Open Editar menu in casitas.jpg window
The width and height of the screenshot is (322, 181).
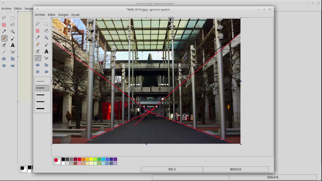coord(18,9)
